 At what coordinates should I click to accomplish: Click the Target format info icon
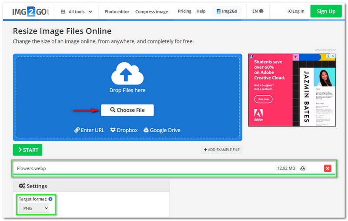[50, 199]
